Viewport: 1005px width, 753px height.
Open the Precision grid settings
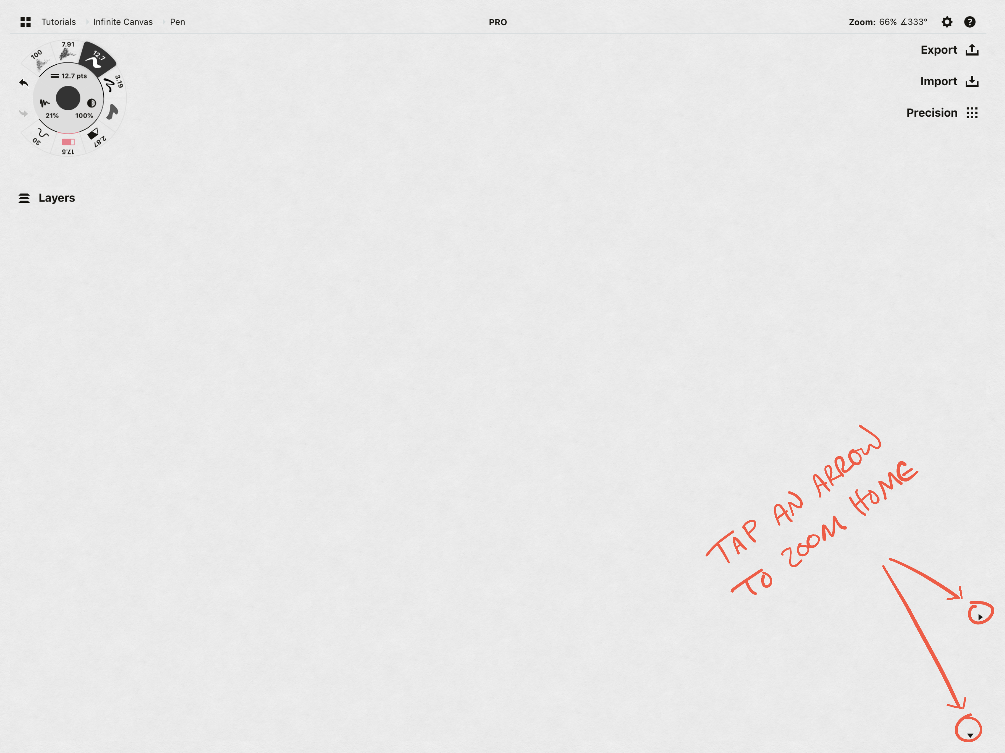pyautogui.click(x=972, y=112)
